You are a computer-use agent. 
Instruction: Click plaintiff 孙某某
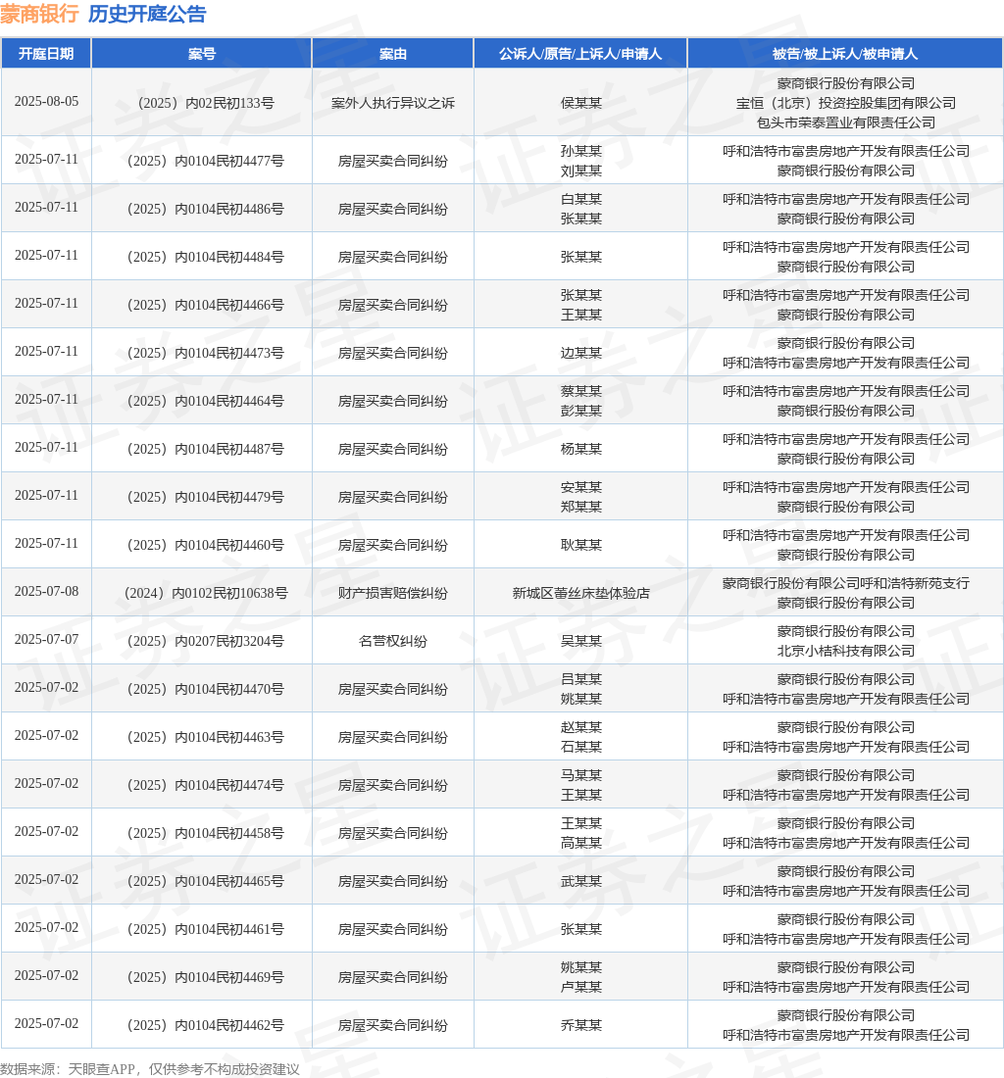581,151
